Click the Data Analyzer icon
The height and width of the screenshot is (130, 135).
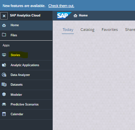pos(4,75)
